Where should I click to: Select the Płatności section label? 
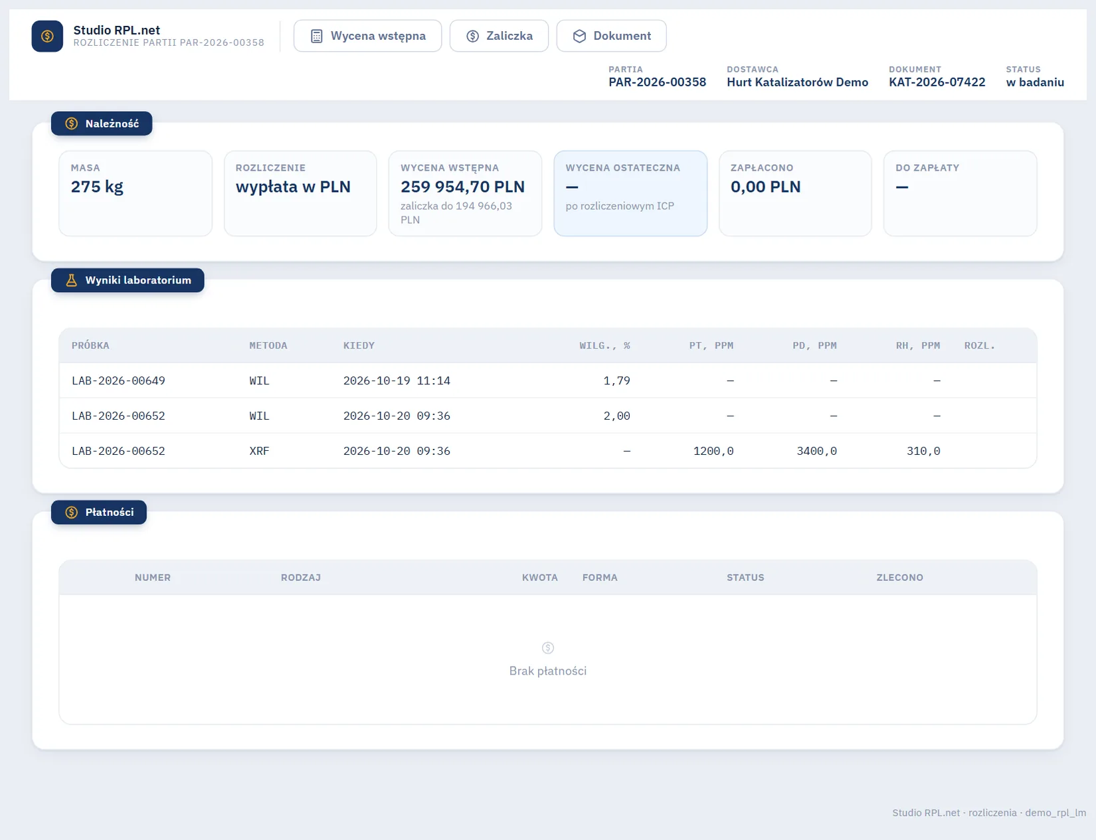pos(99,513)
